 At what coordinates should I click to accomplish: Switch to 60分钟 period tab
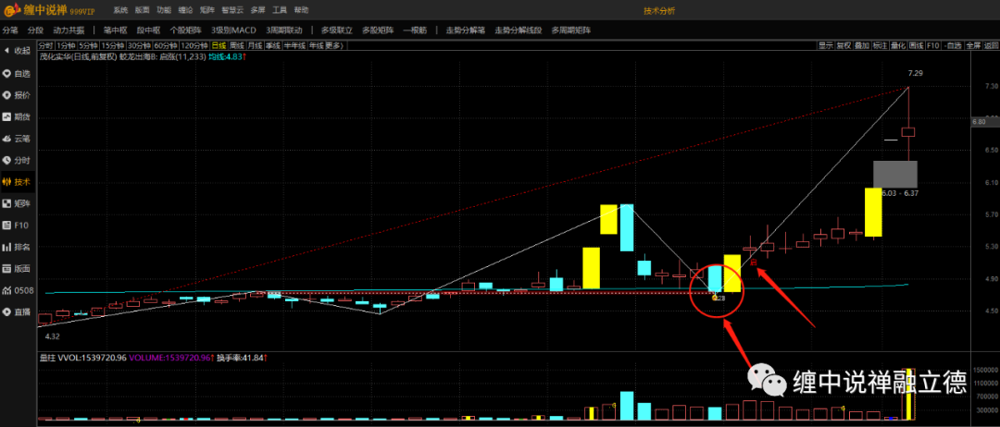click(165, 45)
